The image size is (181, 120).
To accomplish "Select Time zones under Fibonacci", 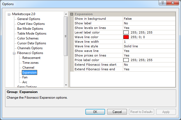I will click(x=30, y=63).
